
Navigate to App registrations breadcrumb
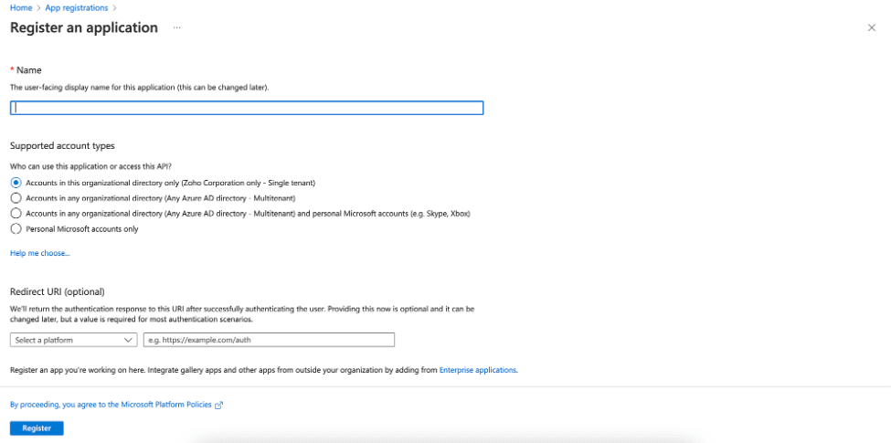[x=76, y=8]
